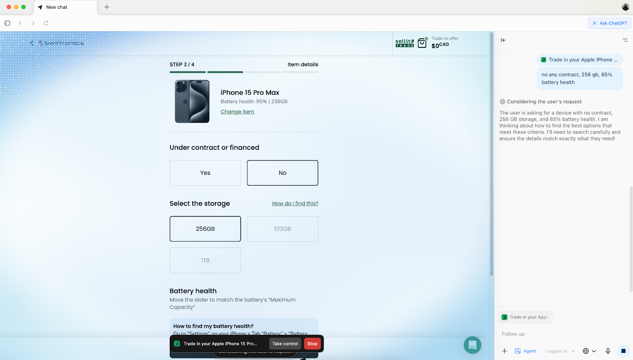The image size is (633, 360).
Task: Open the globe dropdown in the composer
Action: tap(589, 351)
